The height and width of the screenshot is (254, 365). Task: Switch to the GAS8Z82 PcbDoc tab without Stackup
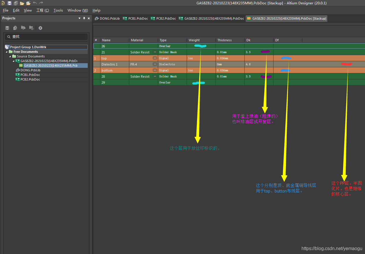click(211, 18)
